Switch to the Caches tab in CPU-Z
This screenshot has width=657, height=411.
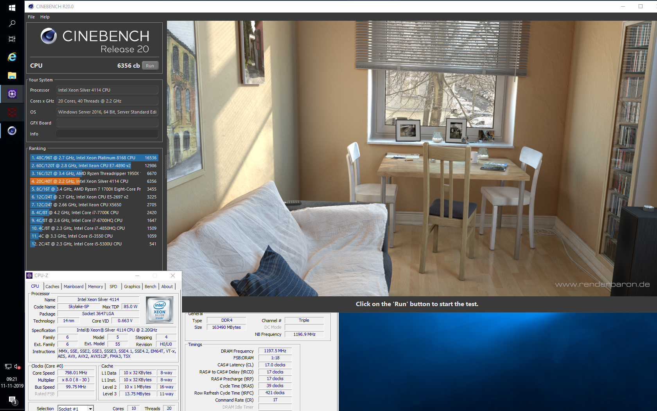[x=52, y=287]
